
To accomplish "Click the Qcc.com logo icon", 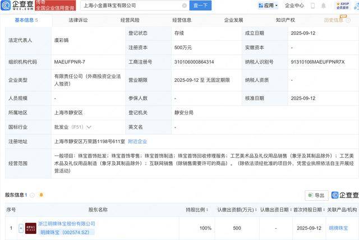I will click(6, 5).
